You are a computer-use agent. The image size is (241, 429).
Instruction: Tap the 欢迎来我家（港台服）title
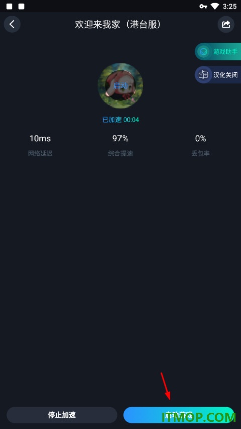click(x=117, y=24)
